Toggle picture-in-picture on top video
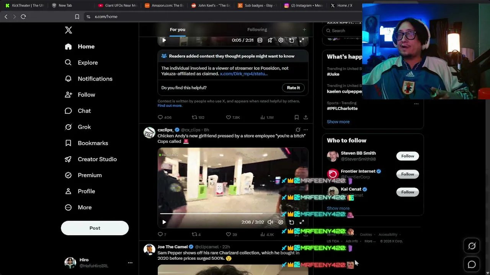This screenshot has height=275, width=490. tap(291, 40)
